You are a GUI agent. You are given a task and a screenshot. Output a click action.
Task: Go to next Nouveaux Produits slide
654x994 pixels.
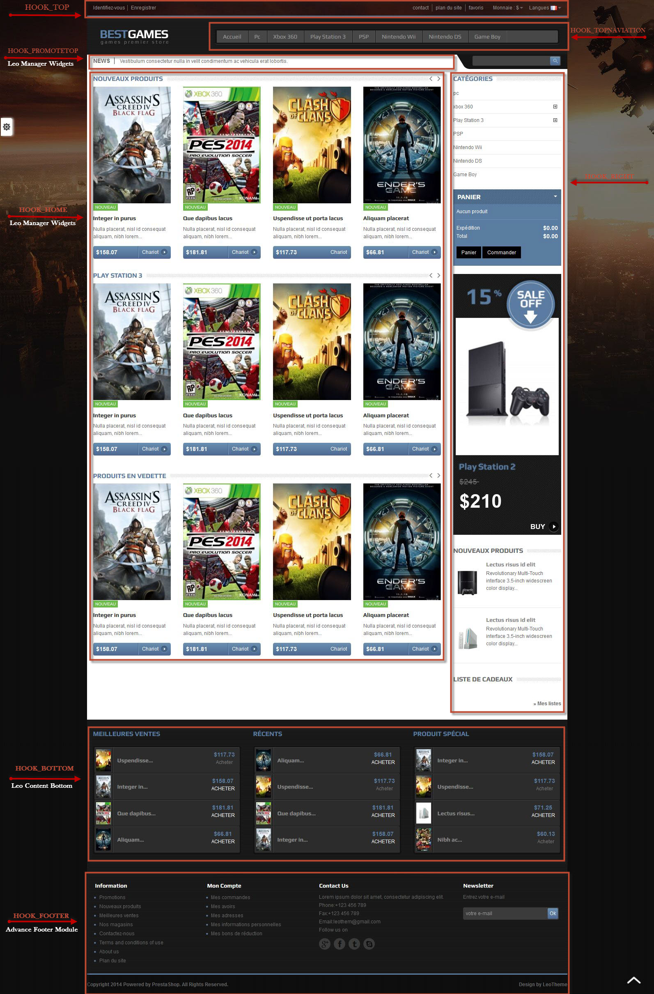click(438, 78)
